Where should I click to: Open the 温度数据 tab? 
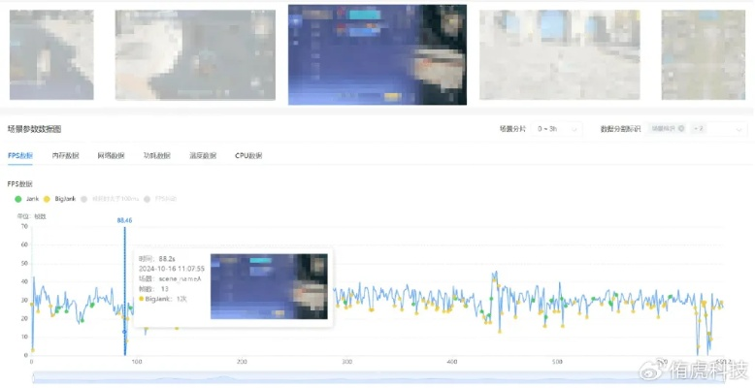point(203,155)
